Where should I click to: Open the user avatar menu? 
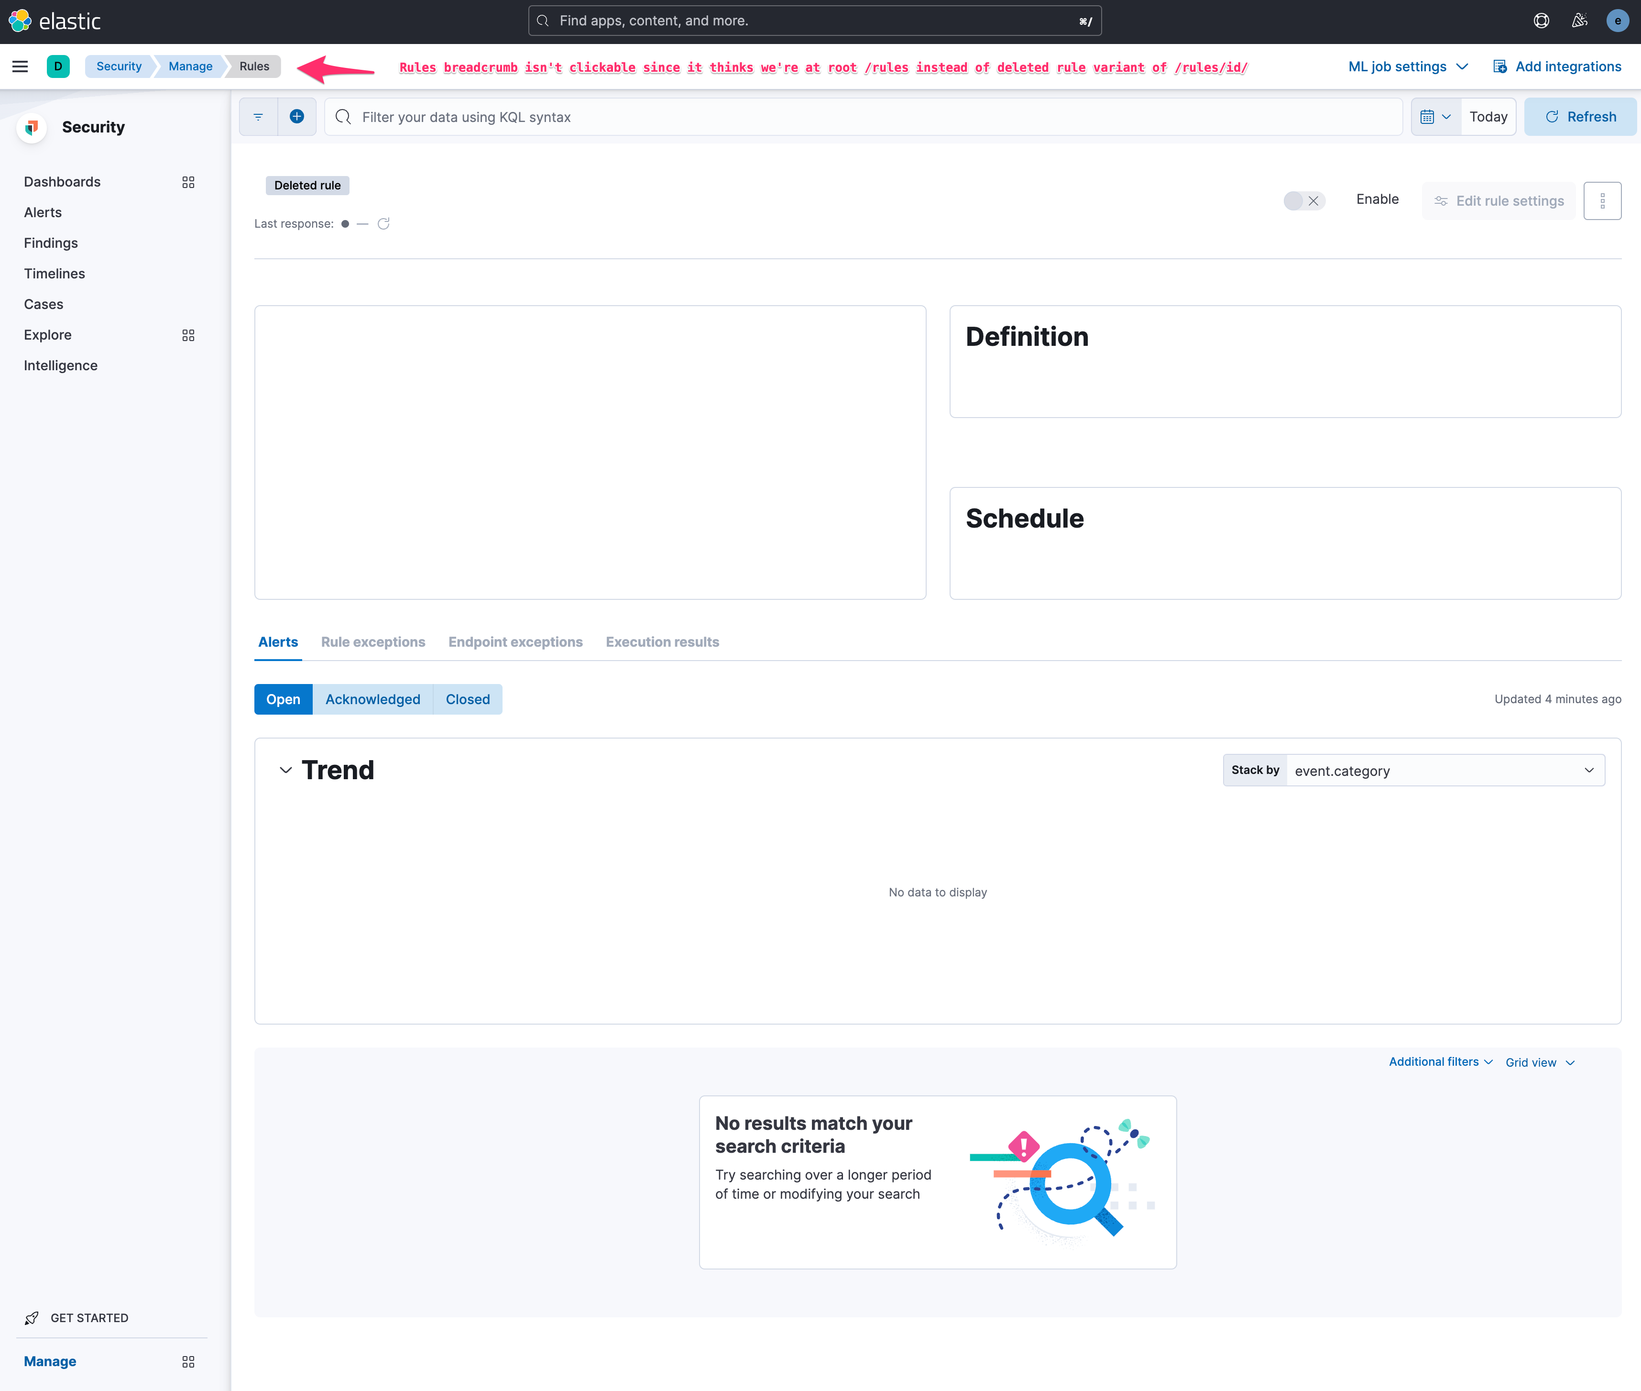(1618, 21)
